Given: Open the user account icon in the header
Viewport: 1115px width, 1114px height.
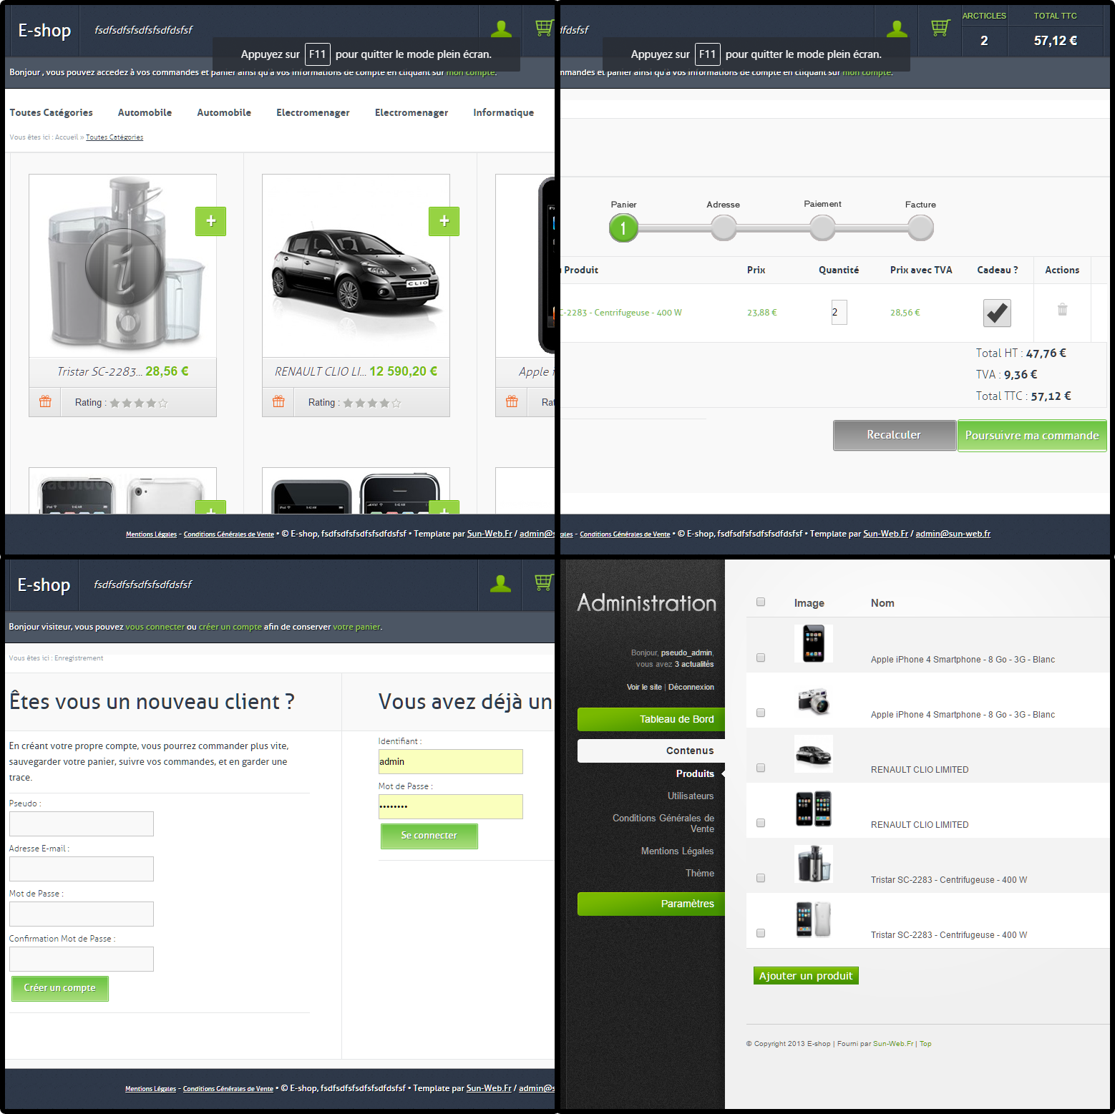Looking at the screenshot, I should (501, 29).
